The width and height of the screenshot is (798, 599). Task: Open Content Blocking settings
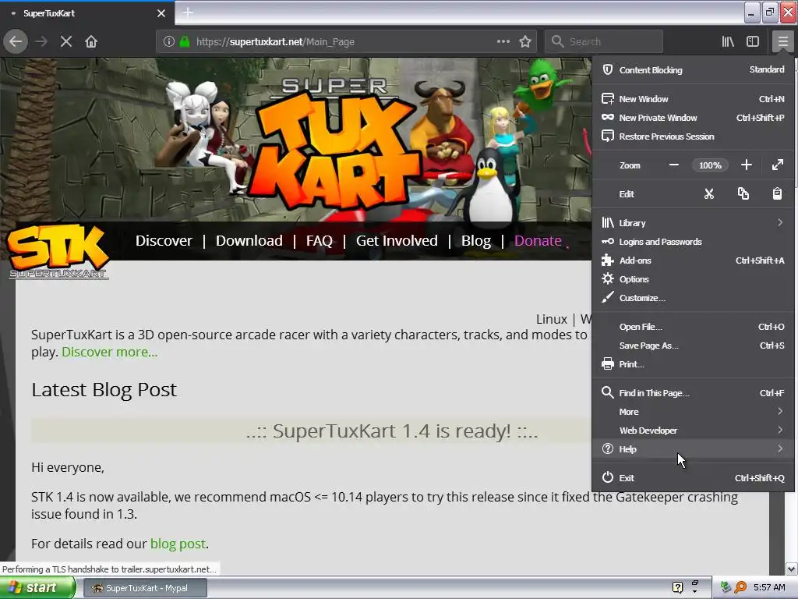[x=693, y=69]
